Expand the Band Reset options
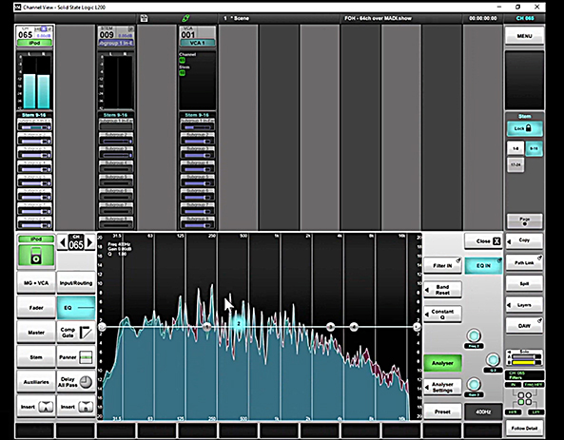The image size is (564, 440). click(x=442, y=290)
